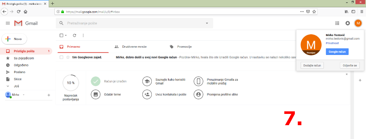The height and width of the screenshot is (139, 366).
Task: Open the Gmail main menu hamburger icon
Action: point(8,23)
